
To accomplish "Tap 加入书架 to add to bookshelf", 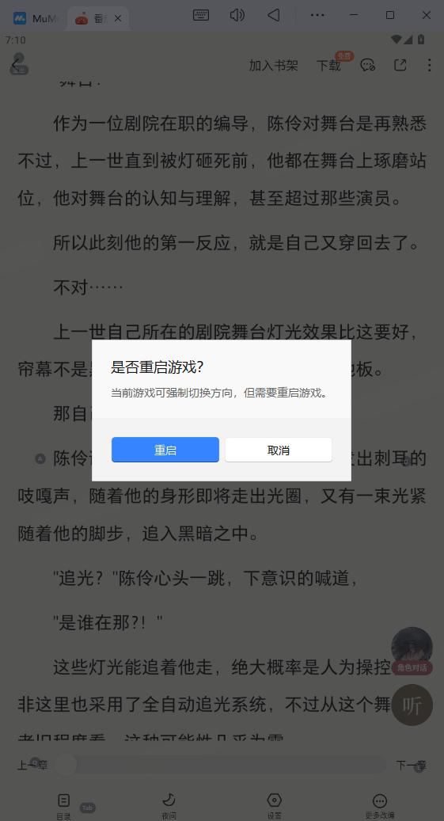I will pos(273,66).
